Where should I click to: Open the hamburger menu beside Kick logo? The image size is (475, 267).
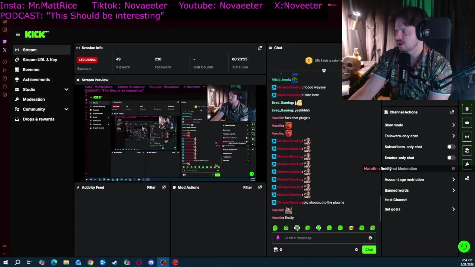pyautogui.click(x=18, y=34)
